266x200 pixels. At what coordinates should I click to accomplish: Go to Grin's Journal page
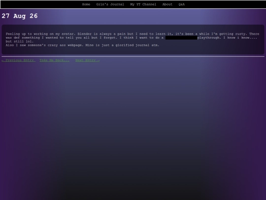110,4
